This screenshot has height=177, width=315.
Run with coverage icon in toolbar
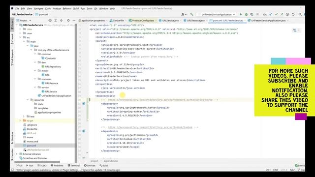pos(252,14)
